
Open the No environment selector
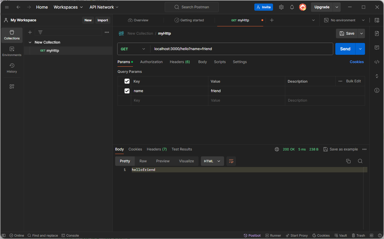click(345, 20)
